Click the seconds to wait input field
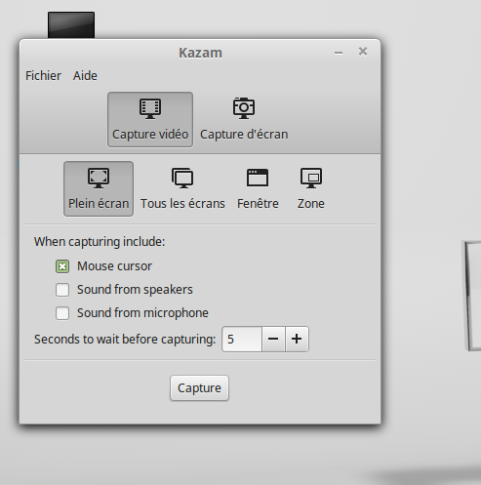The height and width of the screenshot is (485, 481). pos(242,340)
